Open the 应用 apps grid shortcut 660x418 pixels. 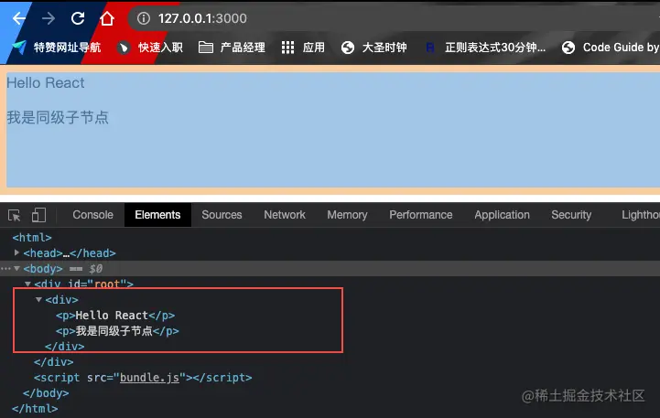pos(303,48)
